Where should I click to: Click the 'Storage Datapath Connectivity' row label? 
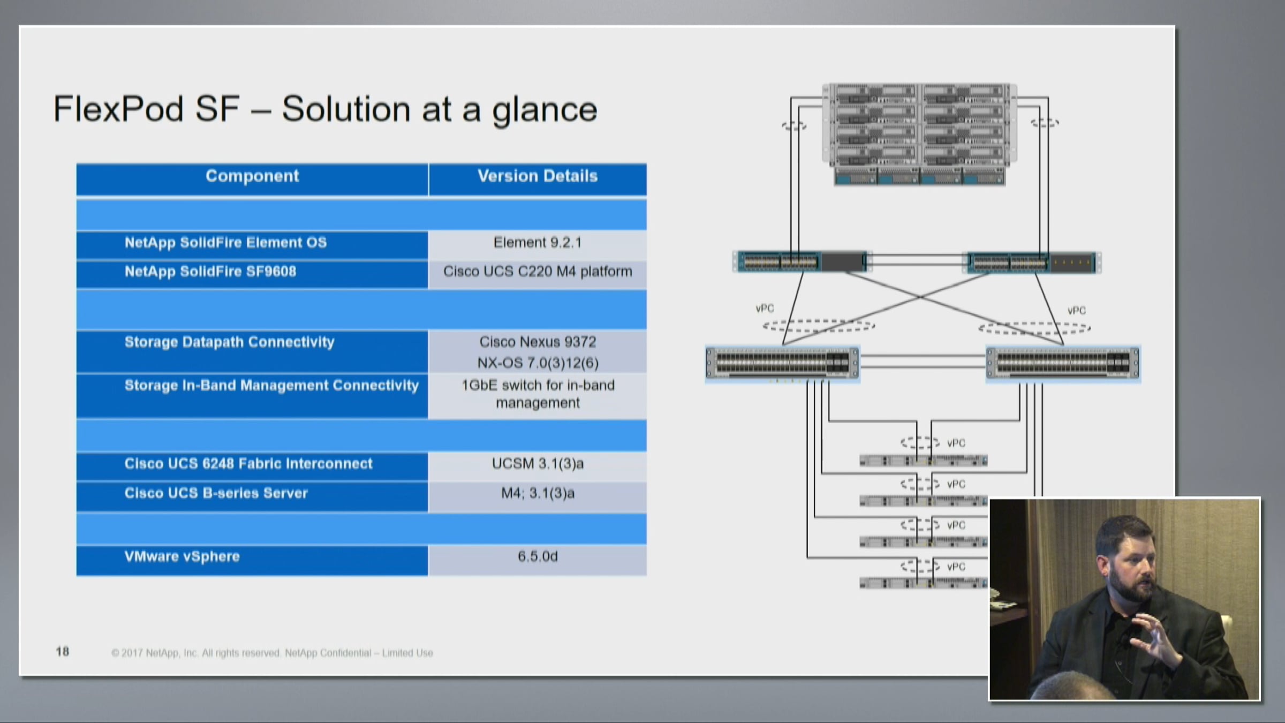(229, 342)
